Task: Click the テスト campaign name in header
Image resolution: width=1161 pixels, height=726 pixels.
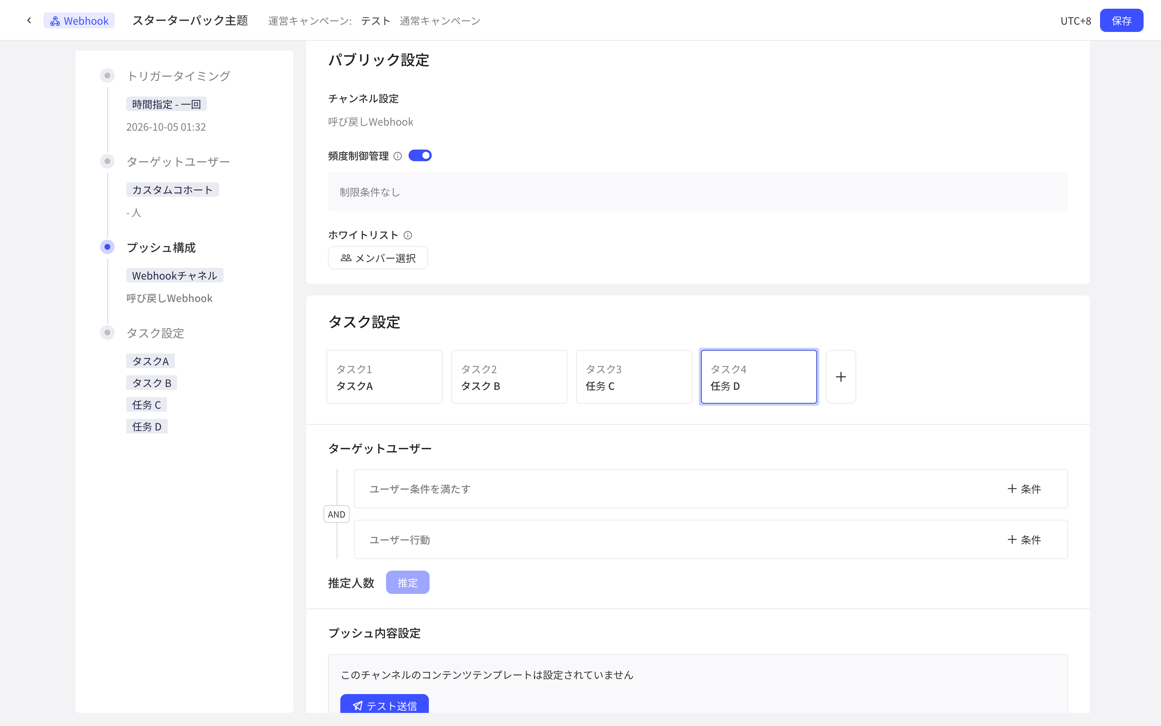Action: [x=376, y=21]
